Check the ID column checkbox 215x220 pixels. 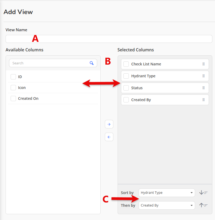pos(13,77)
